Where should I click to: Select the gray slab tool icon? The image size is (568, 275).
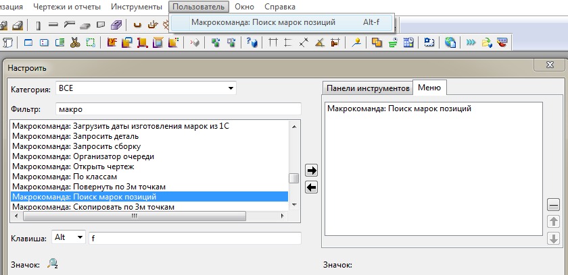(85, 25)
